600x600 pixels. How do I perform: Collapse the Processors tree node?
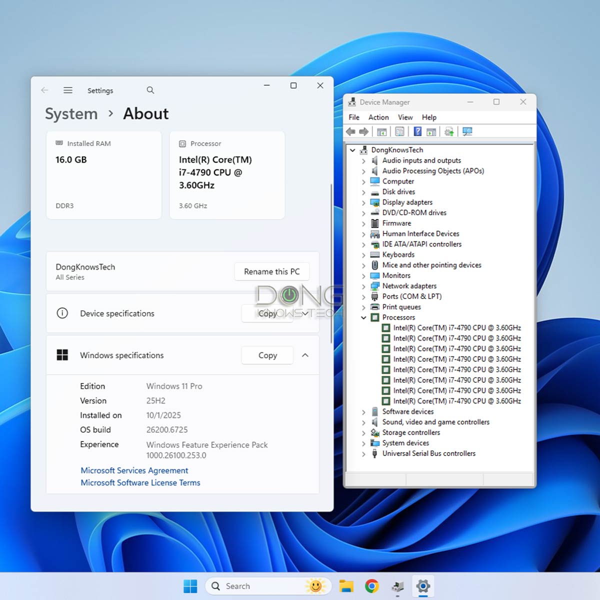click(x=363, y=317)
